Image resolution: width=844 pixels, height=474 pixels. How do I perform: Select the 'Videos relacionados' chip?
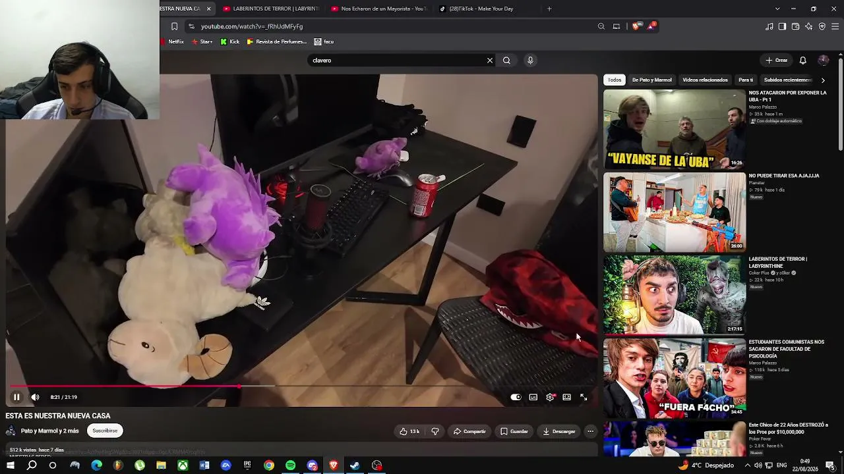click(x=705, y=80)
